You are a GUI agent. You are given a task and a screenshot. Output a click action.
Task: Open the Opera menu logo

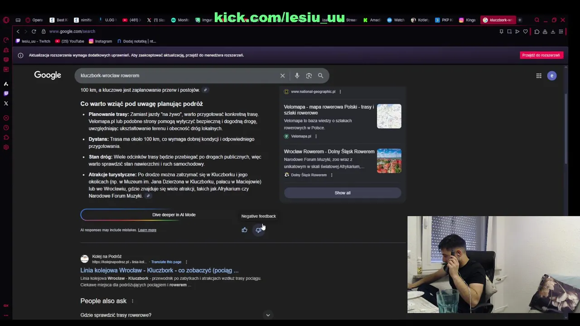tap(6, 20)
